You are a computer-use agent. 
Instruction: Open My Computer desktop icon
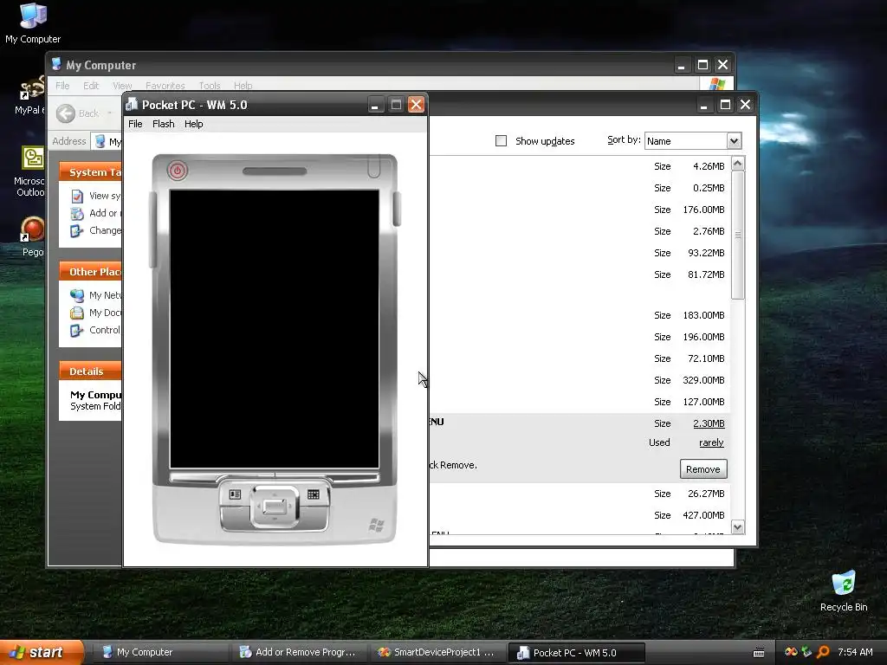pyautogui.click(x=33, y=23)
